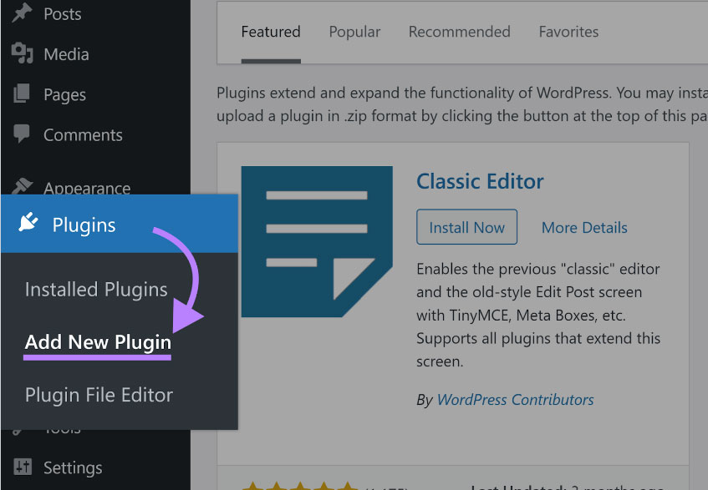
Task: Click the Classic Editor title link
Action: click(480, 181)
